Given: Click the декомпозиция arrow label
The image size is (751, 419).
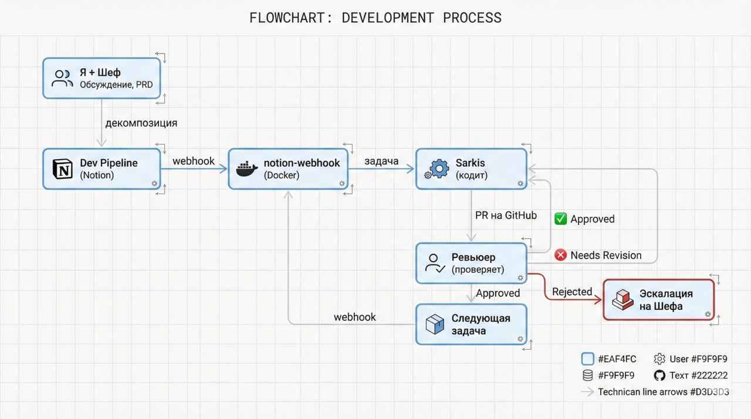Looking at the screenshot, I should [141, 123].
